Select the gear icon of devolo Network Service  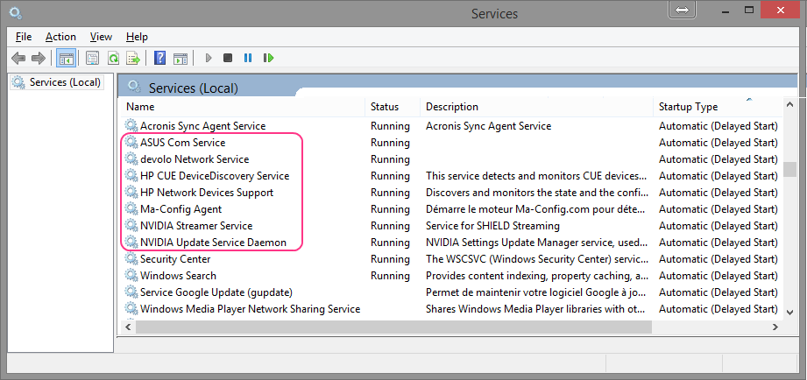click(x=131, y=158)
